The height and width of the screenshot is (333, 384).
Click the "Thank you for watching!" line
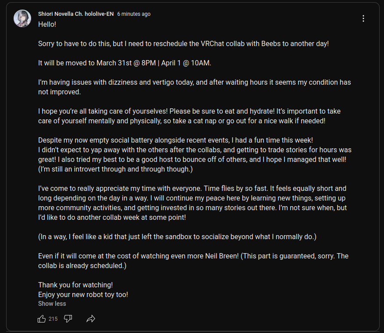pos(75,285)
